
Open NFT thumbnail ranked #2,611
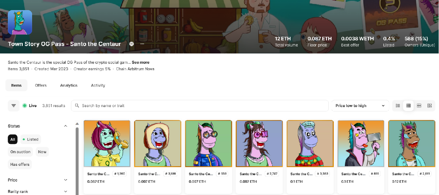click(412, 143)
